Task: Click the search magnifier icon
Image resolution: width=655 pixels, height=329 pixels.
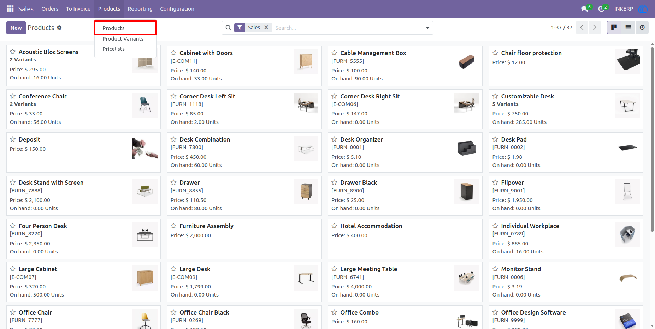Action: click(x=228, y=28)
